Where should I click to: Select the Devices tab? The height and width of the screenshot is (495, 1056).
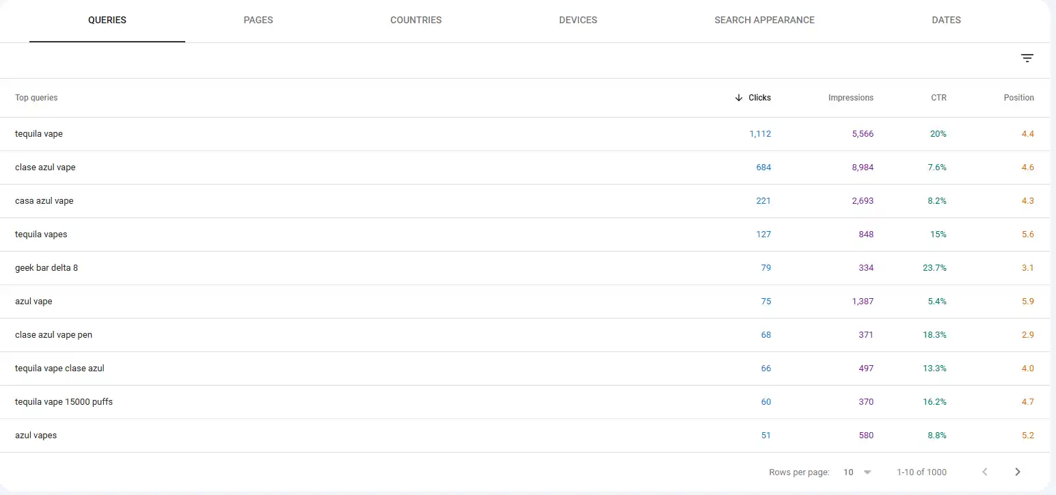578,21
